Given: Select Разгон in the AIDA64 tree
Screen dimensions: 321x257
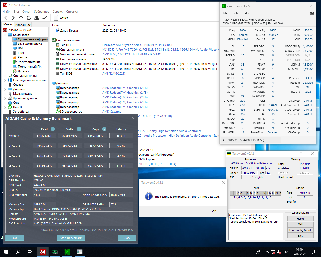Looking at the screenshot, I should pos(20,57).
